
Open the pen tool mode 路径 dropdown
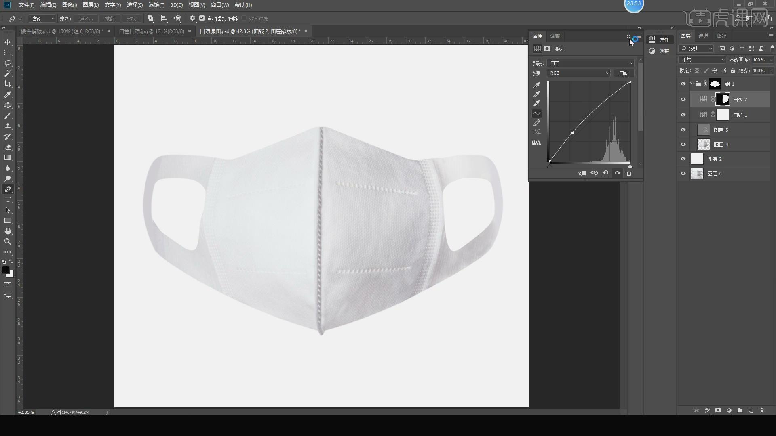(42, 19)
